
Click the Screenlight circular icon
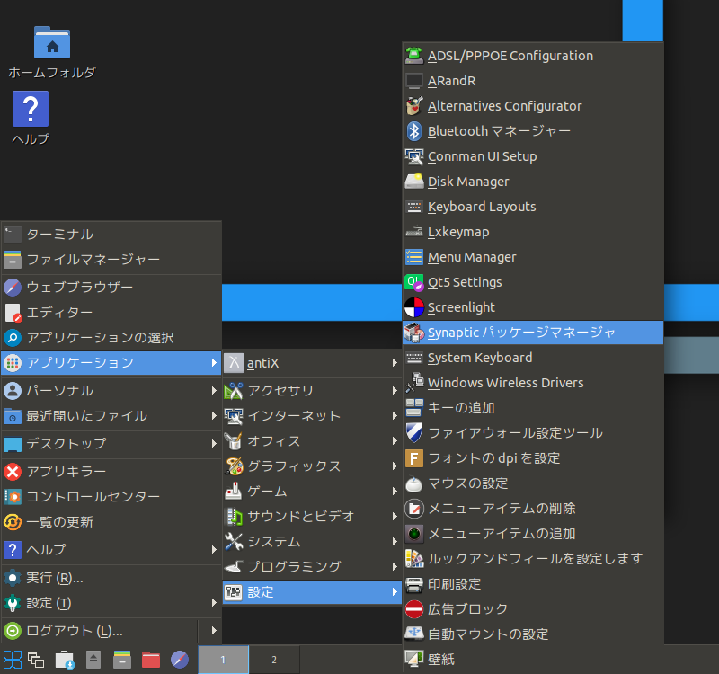tap(414, 307)
